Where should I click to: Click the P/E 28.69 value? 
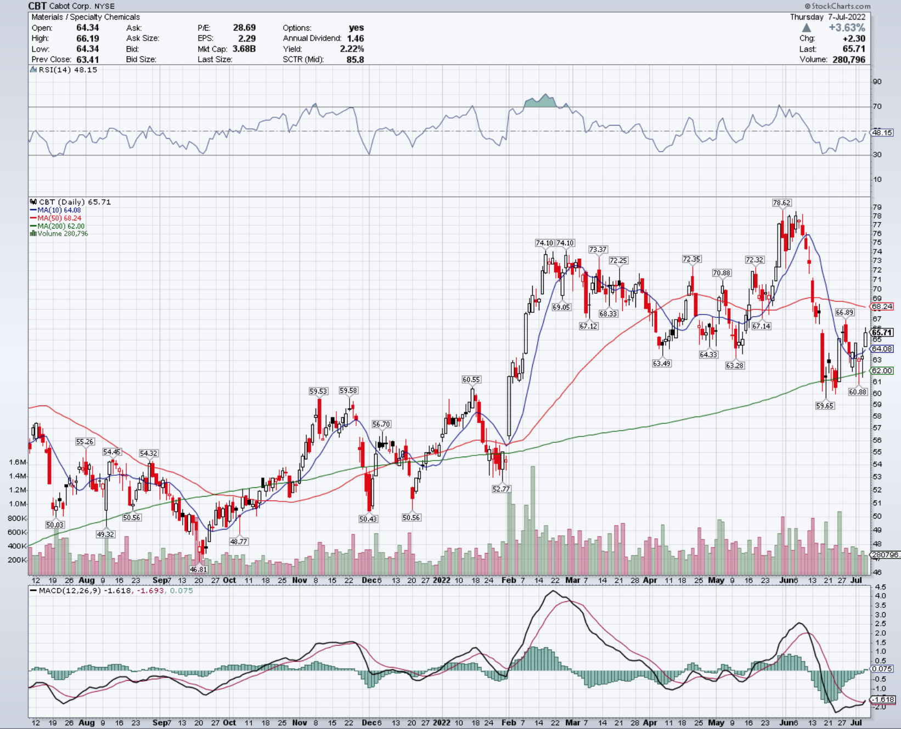244,27
